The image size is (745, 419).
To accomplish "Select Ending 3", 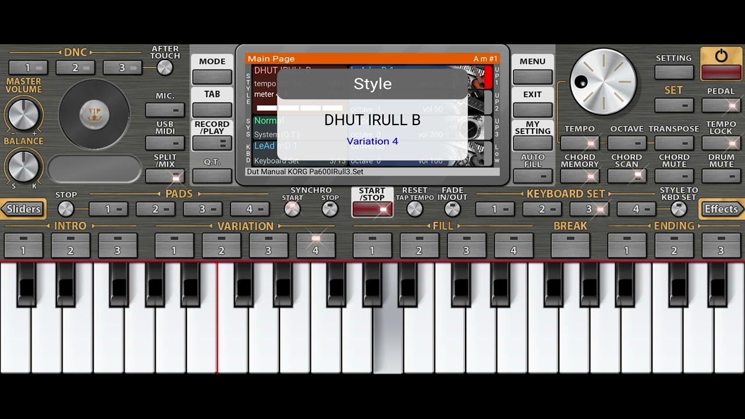I will point(721,245).
